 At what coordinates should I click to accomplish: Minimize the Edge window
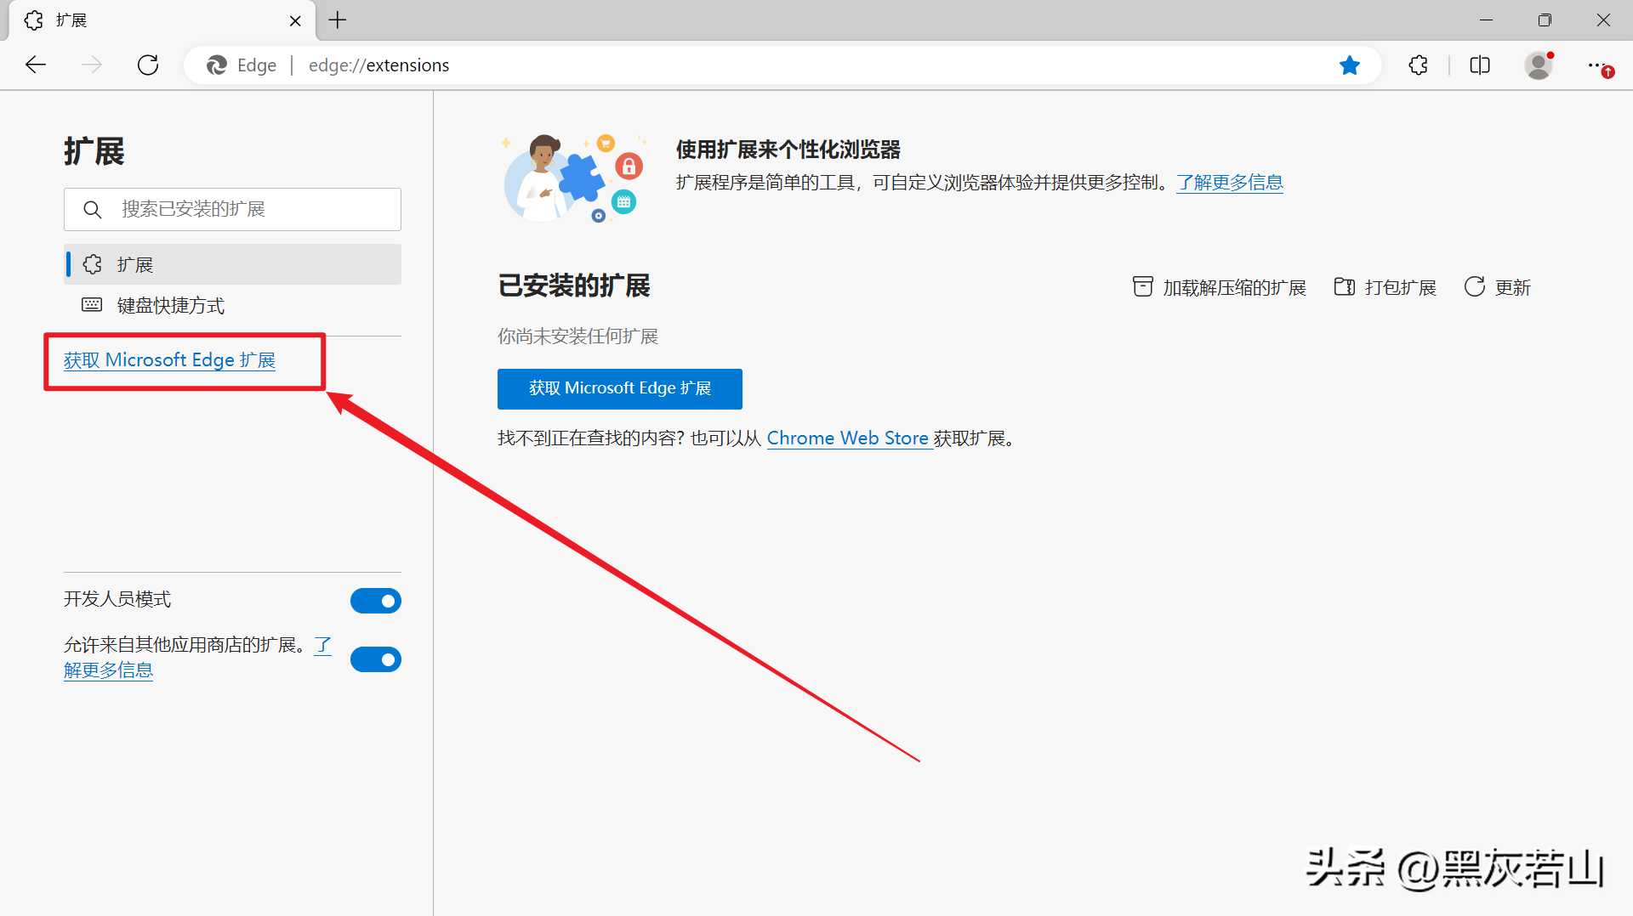(x=1487, y=20)
